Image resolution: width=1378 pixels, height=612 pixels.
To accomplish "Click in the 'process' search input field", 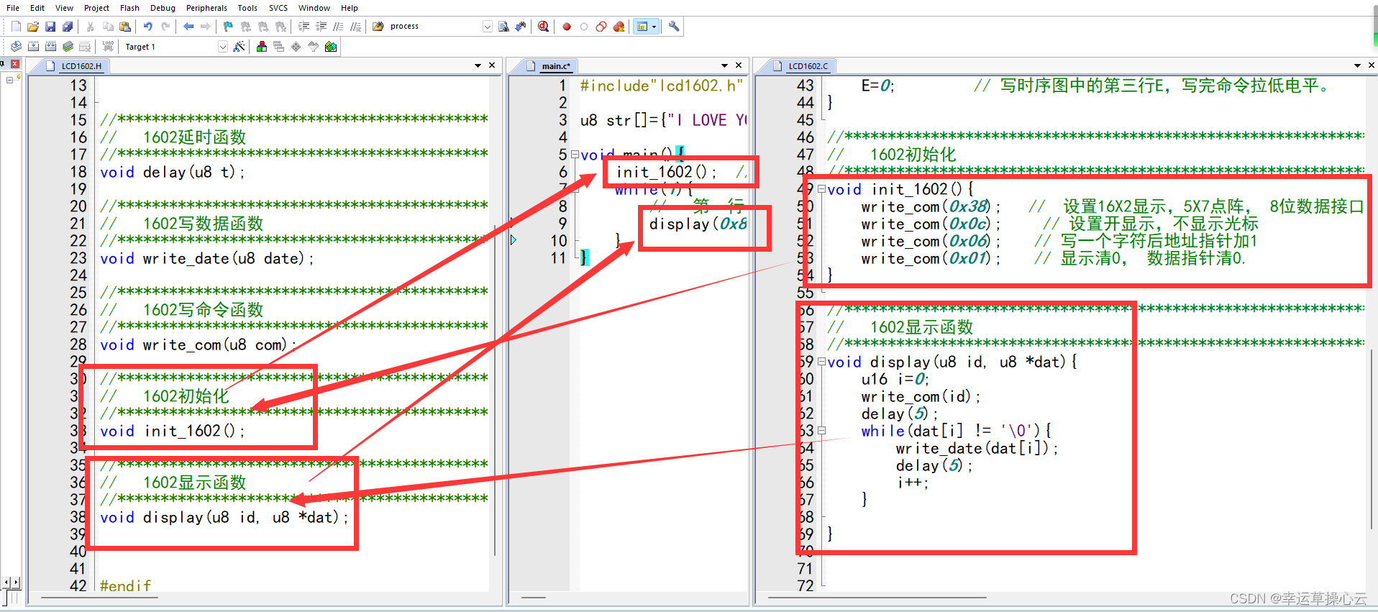I will click(x=434, y=27).
